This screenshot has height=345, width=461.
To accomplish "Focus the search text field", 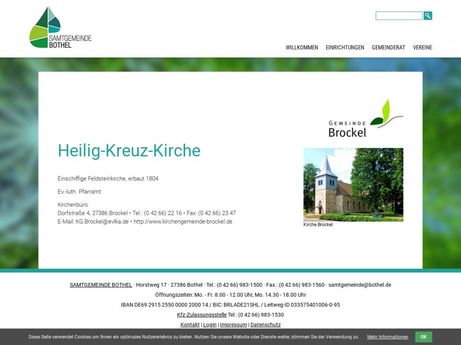I will (399, 16).
